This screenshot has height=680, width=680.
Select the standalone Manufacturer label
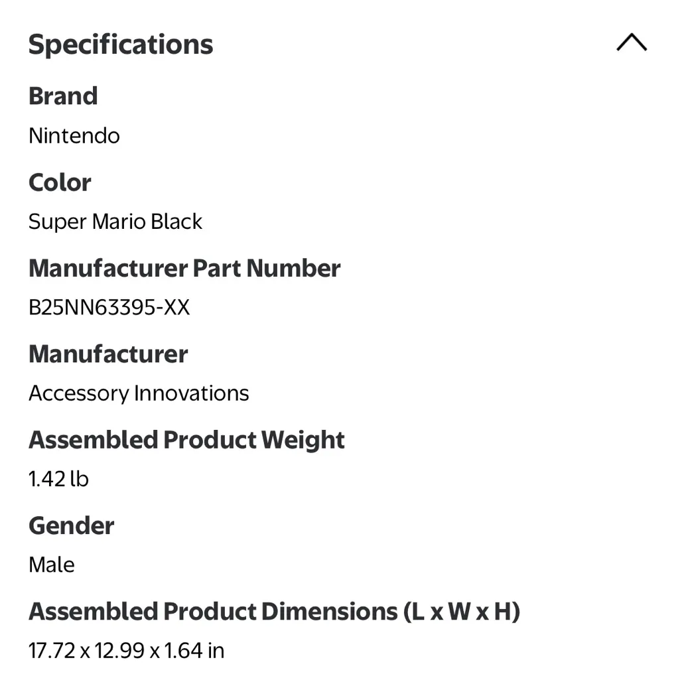(108, 354)
